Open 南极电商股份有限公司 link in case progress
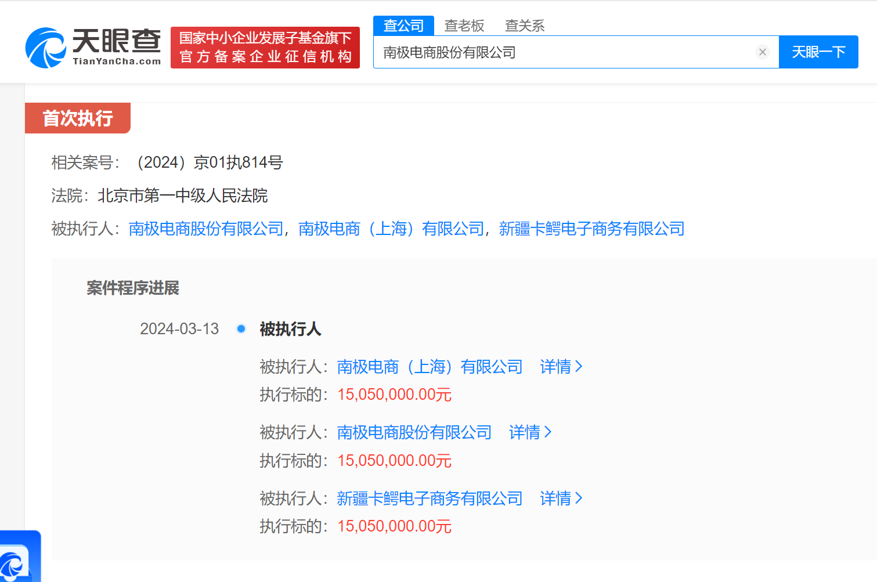Screen dimensions: 877x582 pyautogui.click(x=414, y=432)
